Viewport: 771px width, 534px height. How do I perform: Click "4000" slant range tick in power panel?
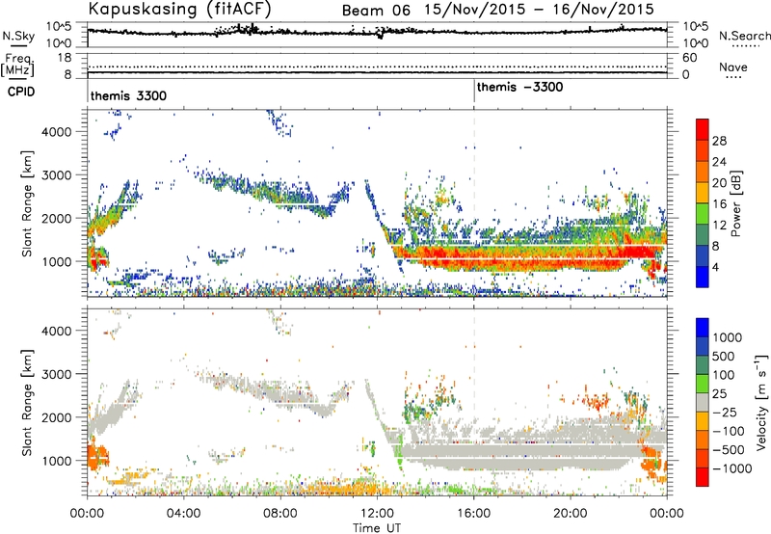[x=56, y=132]
